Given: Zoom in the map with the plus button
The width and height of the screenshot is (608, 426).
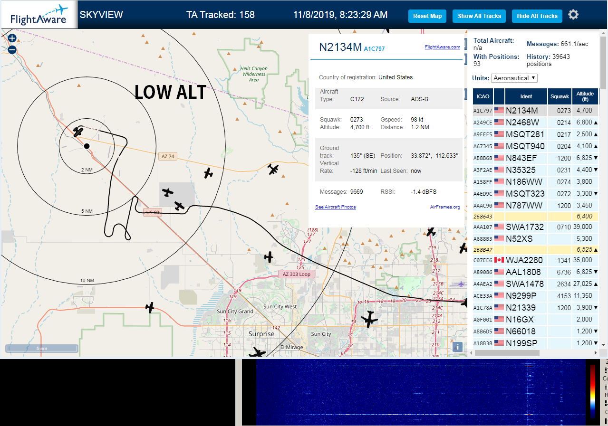Looking at the screenshot, I should (12, 38).
